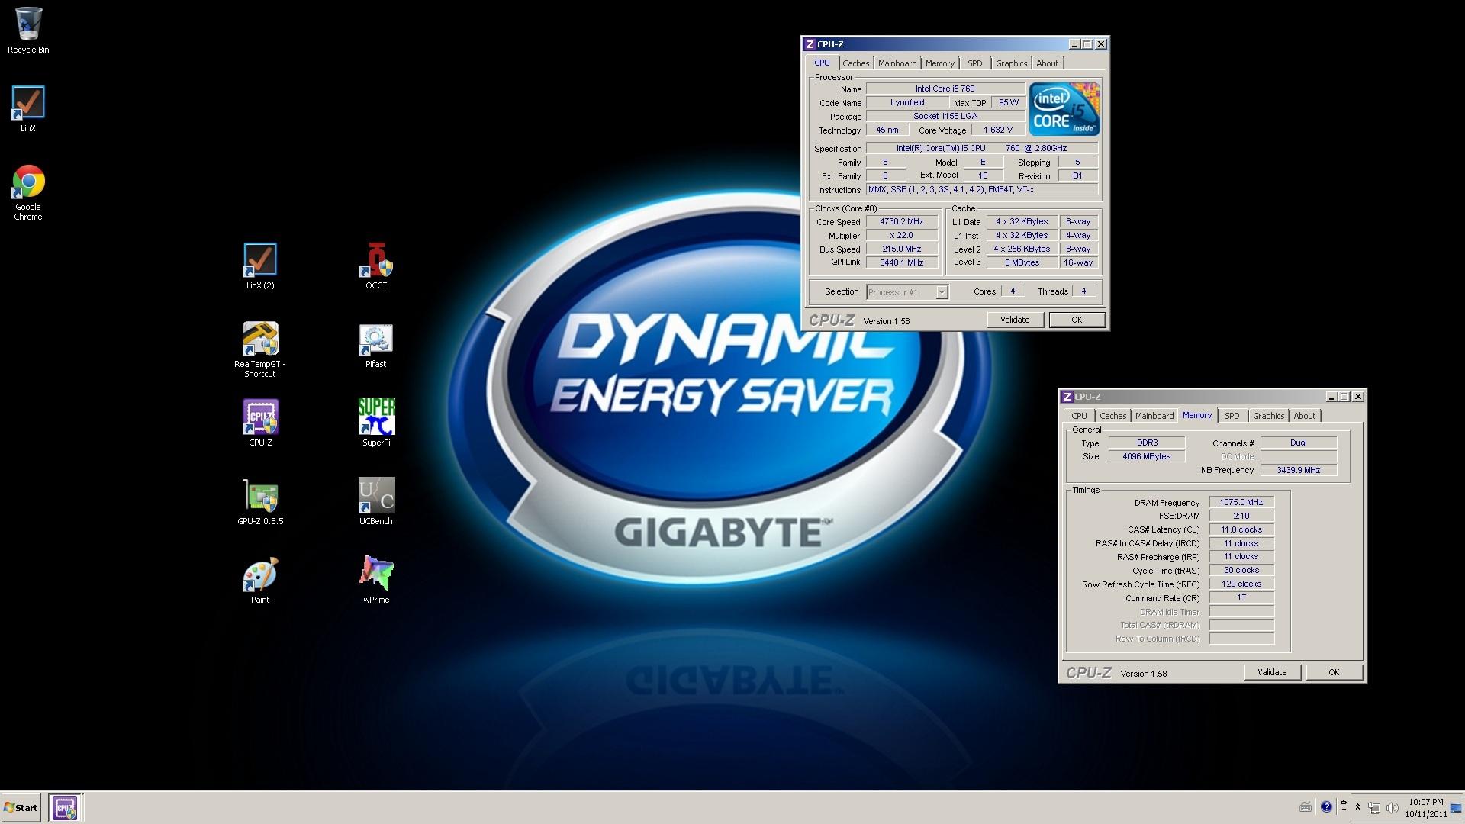Switch to Mainboard tab in top CPU-Z window

coord(897,63)
